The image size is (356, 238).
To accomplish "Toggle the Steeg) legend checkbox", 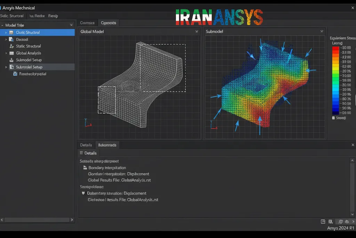I will (x=333, y=118).
